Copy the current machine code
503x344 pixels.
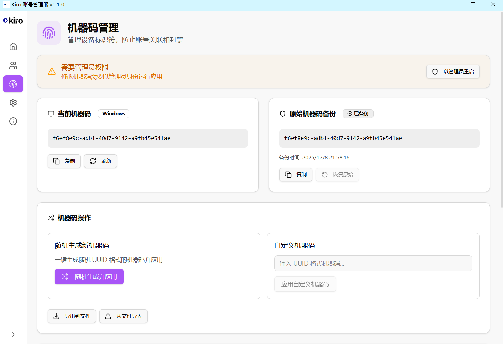click(64, 161)
